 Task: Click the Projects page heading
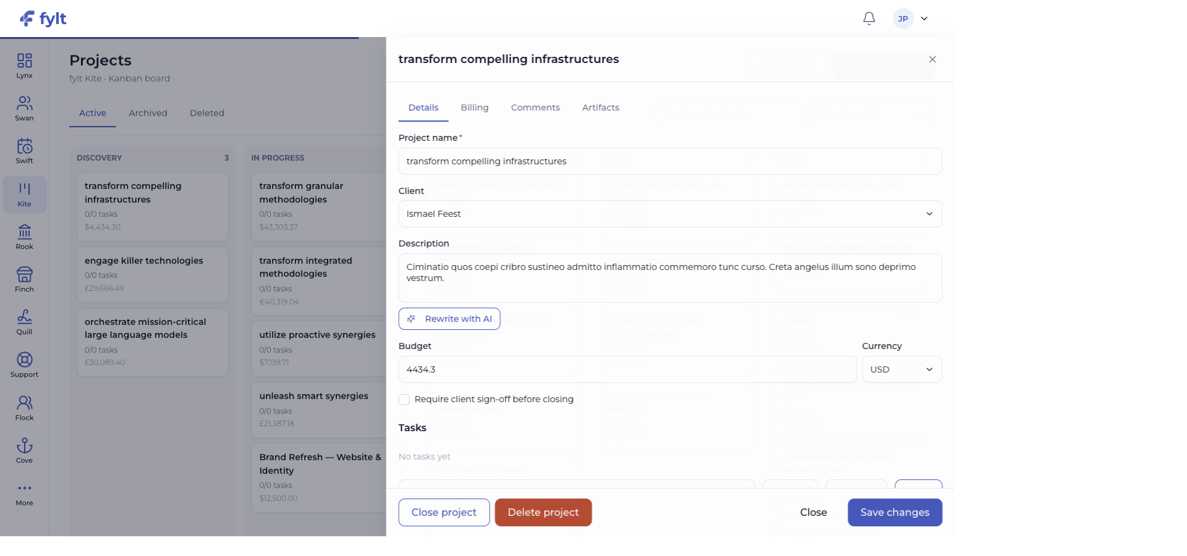(x=100, y=61)
